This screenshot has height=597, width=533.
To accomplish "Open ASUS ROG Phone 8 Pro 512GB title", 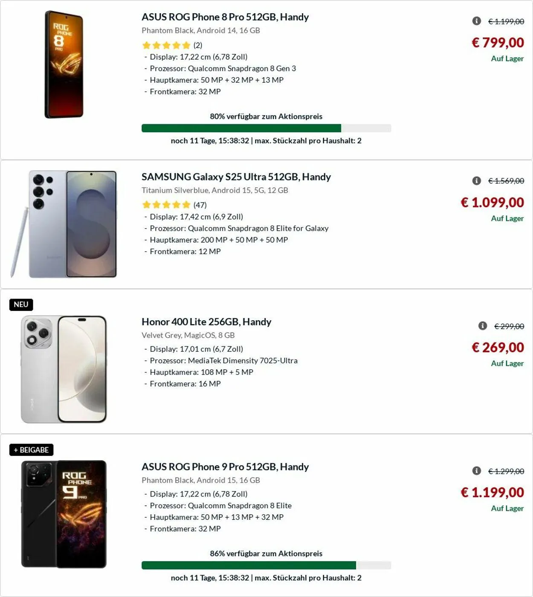I will (225, 17).
